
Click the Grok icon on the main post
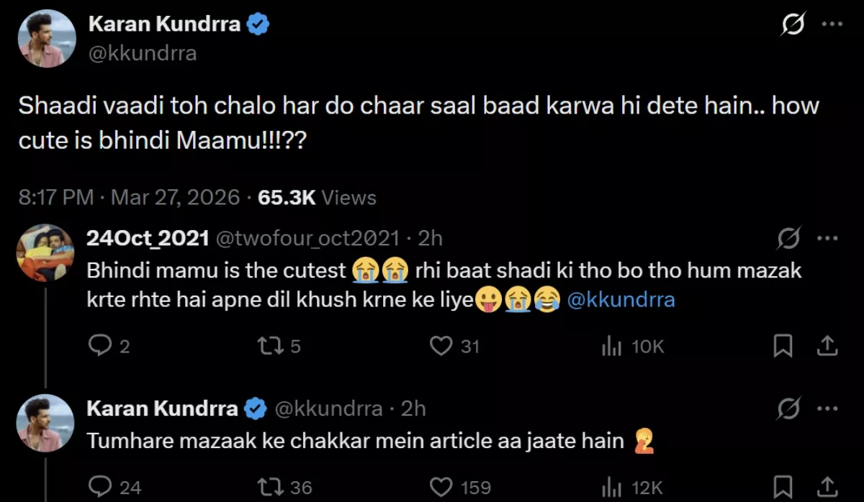point(793,26)
